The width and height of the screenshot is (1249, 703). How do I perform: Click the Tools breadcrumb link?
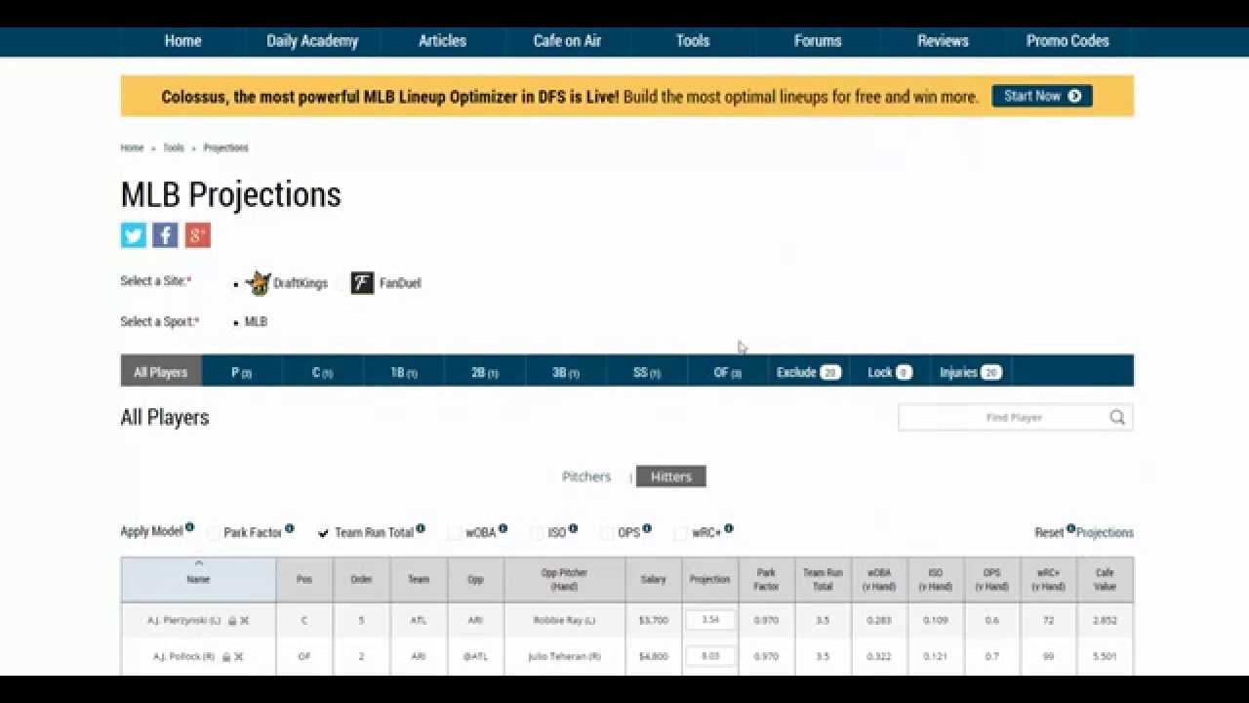(174, 148)
